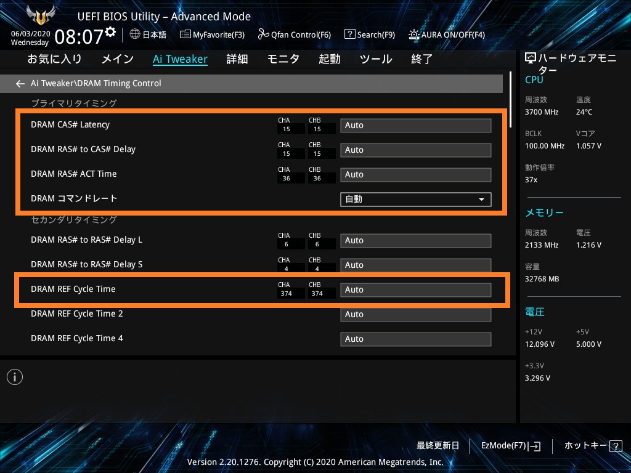This screenshot has width=631, height=473.
Task: Open the 起動 tab
Action: click(x=330, y=59)
